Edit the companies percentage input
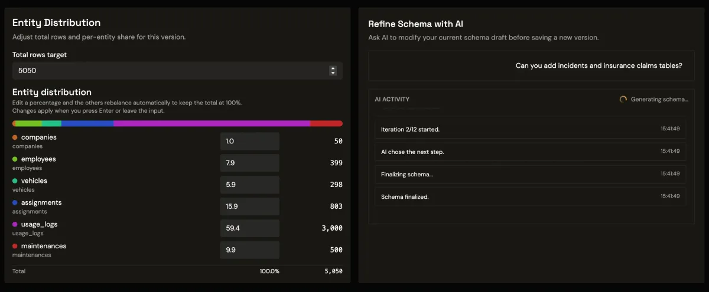Viewport: 709px width, 292px height. 249,142
